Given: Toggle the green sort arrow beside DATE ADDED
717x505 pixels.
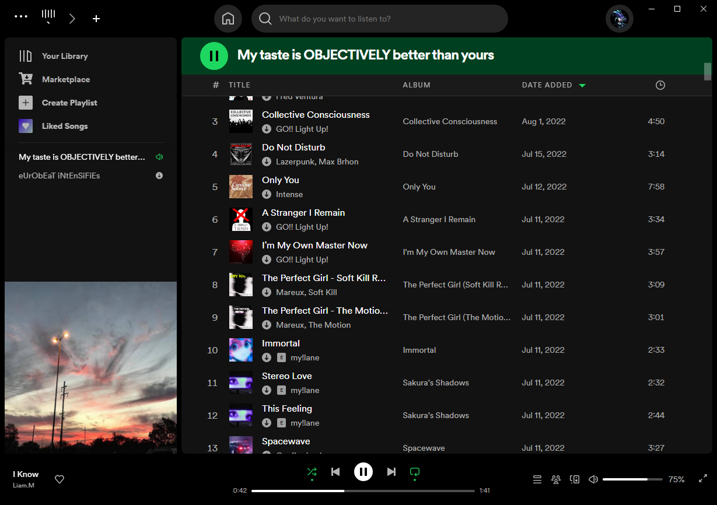Looking at the screenshot, I should click(582, 86).
